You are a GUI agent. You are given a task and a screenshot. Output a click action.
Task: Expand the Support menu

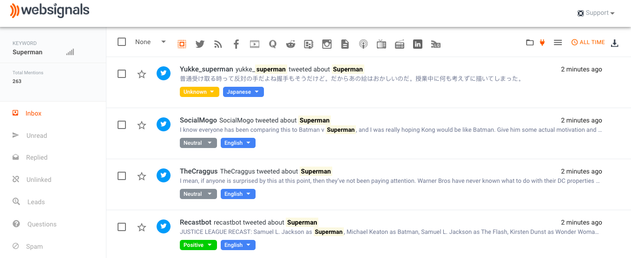click(596, 13)
